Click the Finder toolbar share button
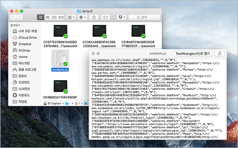This screenshot has height=148, width=238. coord(94,17)
